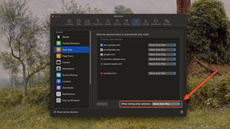Switch to the Profiles tab
This screenshot has width=230, height=129.
(146, 22)
